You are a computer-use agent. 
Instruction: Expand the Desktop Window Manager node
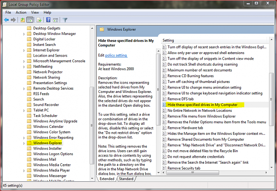(24, 34)
